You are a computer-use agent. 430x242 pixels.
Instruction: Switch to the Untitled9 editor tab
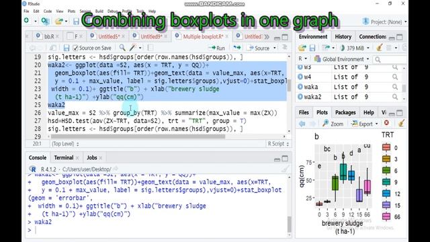click(151, 36)
